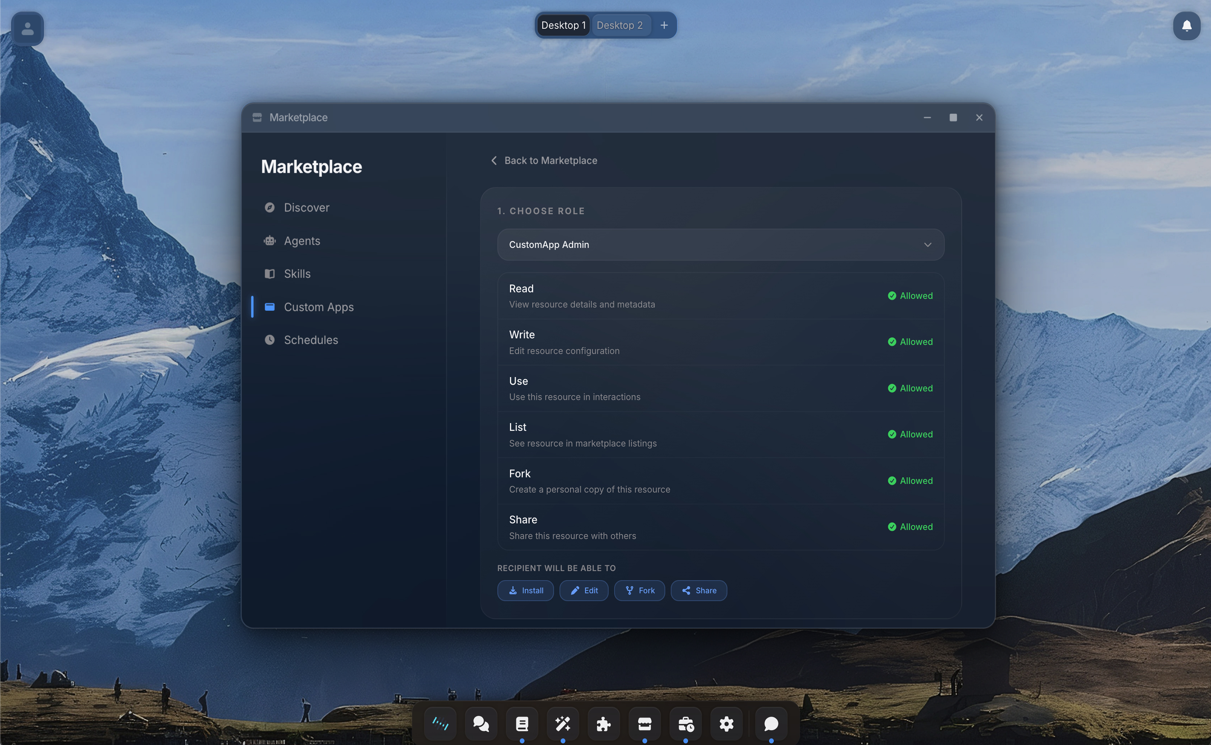
Task: Select Skills in the Marketplace sidebar
Action: tap(297, 273)
